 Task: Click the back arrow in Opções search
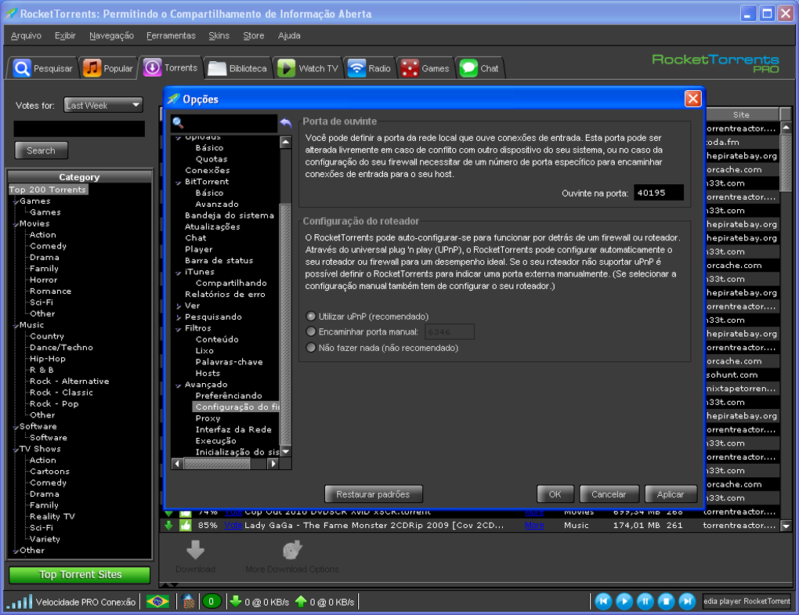(x=286, y=123)
